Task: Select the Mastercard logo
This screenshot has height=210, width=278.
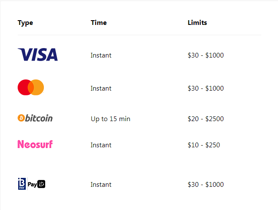Action: point(31,88)
